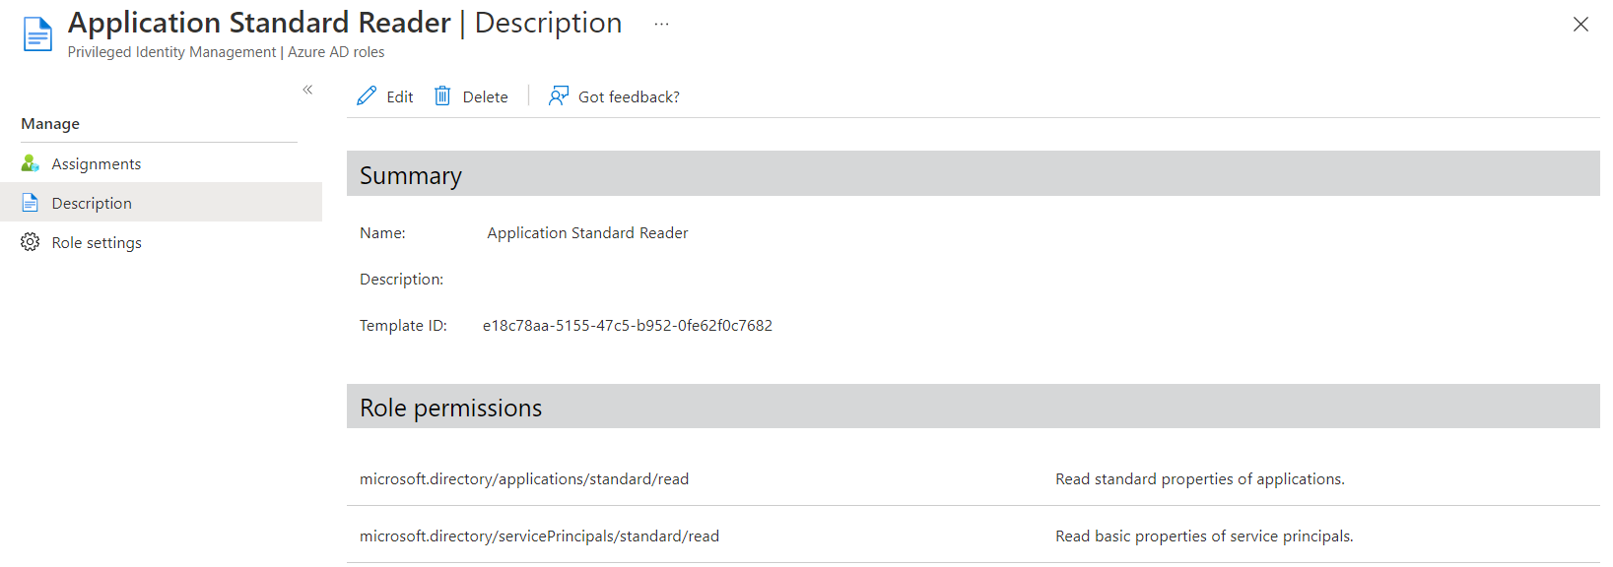This screenshot has width=1613, height=567.
Task: Click the Assignments people icon
Action: coord(31,163)
